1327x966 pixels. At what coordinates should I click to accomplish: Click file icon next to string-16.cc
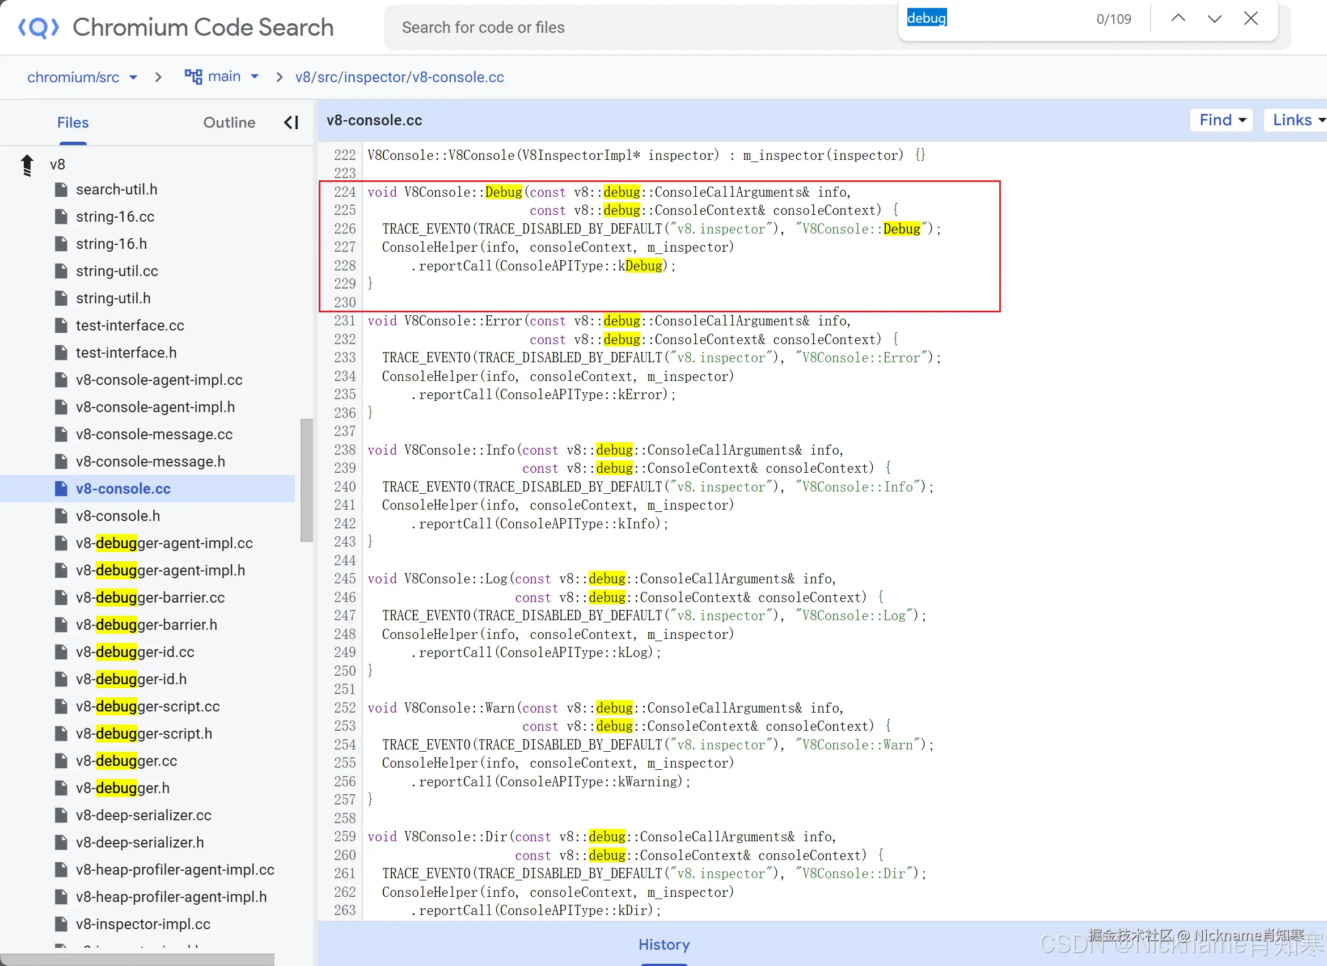tap(61, 217)
